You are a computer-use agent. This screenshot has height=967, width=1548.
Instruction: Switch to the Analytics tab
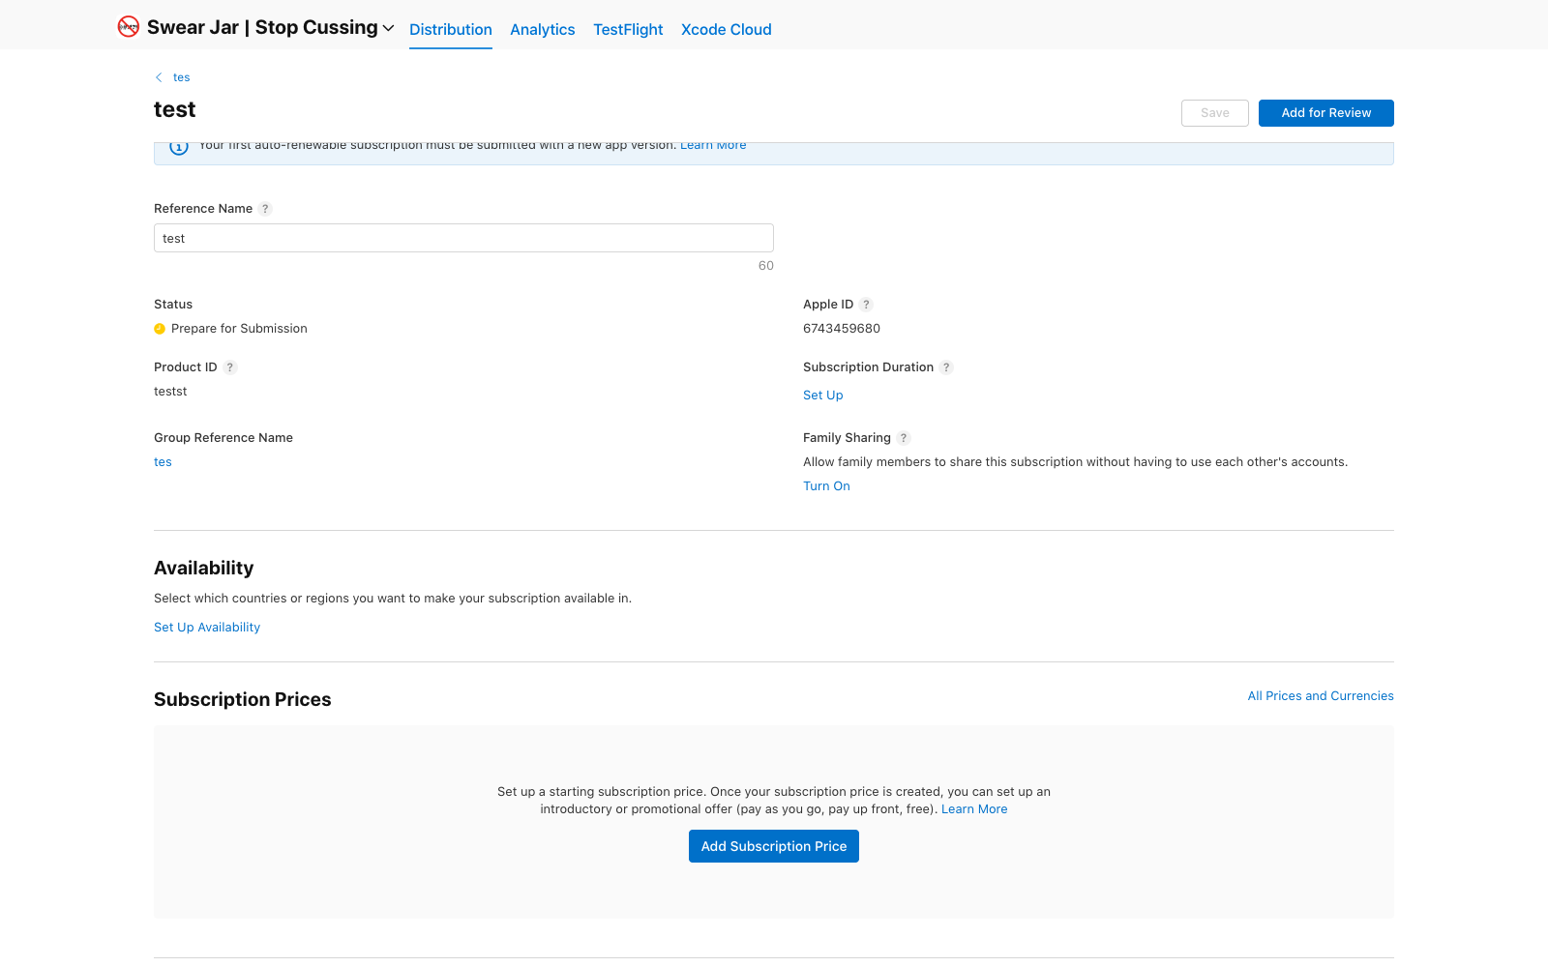pos(543,29)
